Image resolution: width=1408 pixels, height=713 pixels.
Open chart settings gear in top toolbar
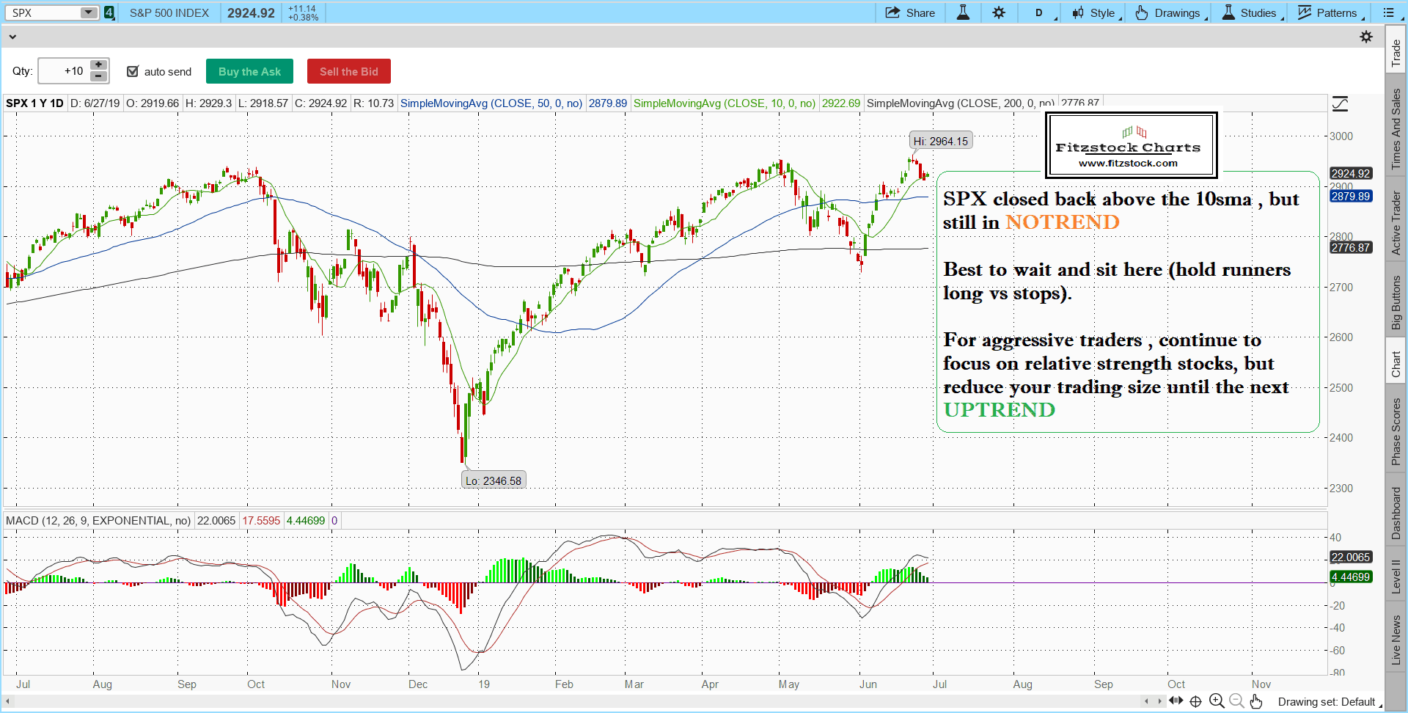(x=999, y=12)
